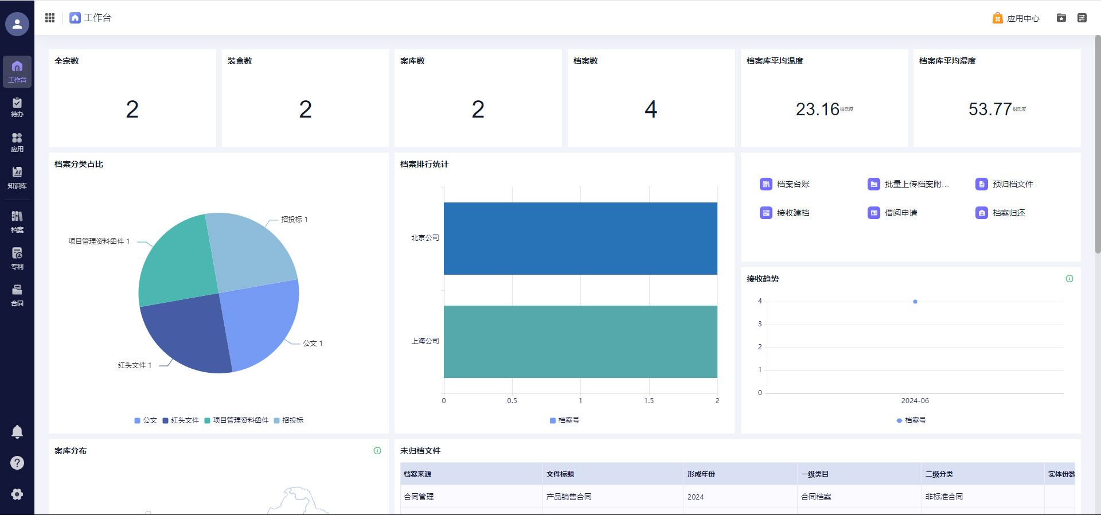Toggle 红头文件 legend entry
Viewport: 1101px width, 515px height.
pyautogui.click(x=181, y=420)
